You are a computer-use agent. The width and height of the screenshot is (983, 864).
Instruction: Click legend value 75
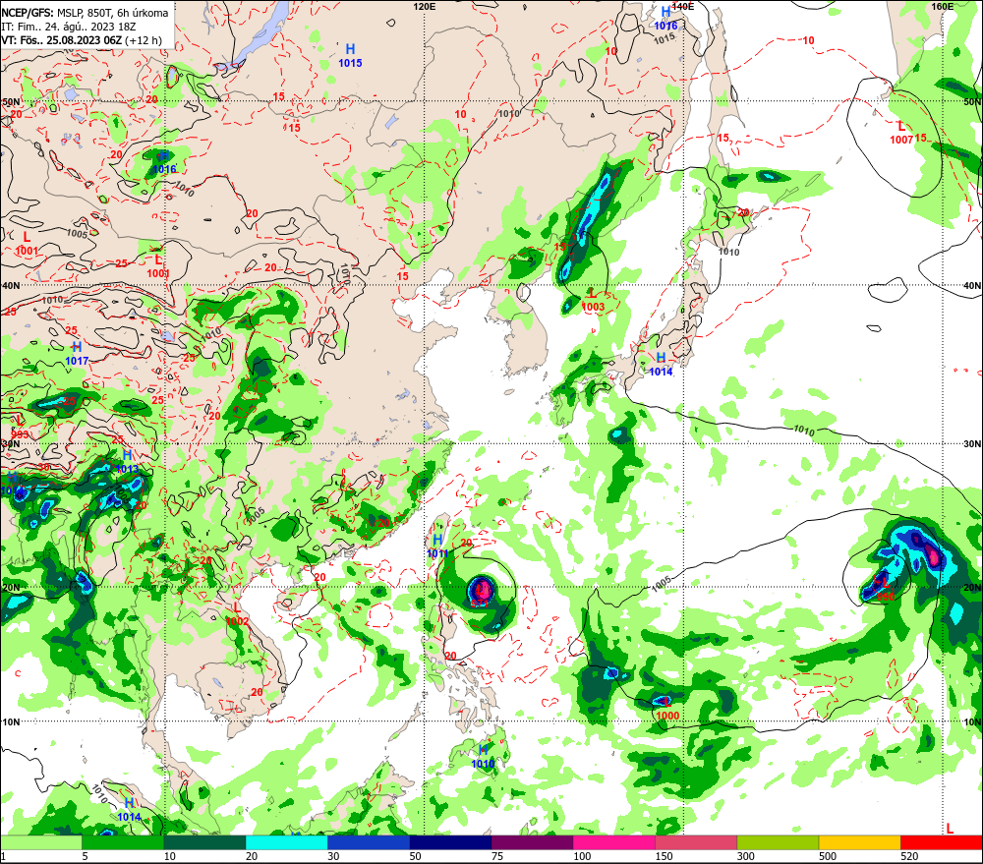pyautogui.click(x=497, y=856)
